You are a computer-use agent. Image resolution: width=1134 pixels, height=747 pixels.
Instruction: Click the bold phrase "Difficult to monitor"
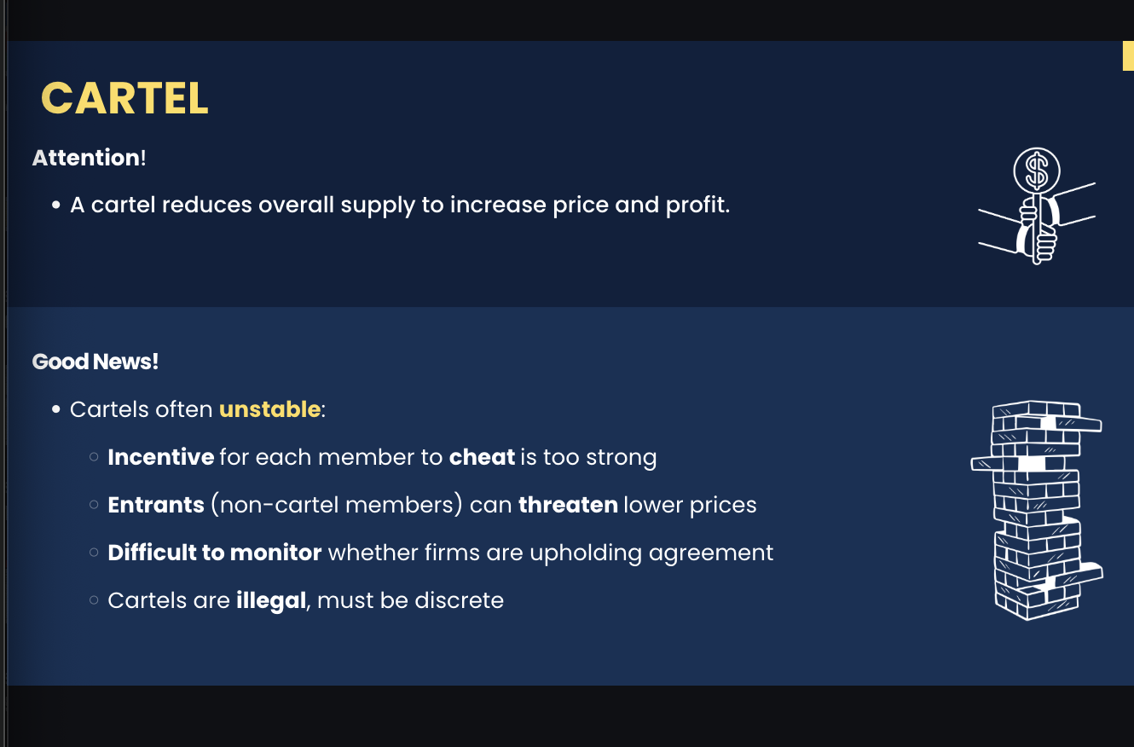point(214,553)
